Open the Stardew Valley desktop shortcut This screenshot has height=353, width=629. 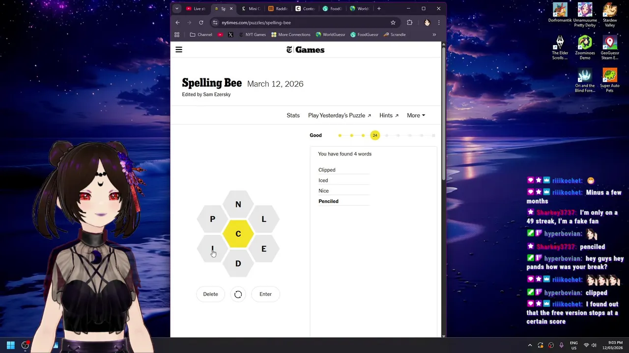pyautogui.click(x=610, y=15)
